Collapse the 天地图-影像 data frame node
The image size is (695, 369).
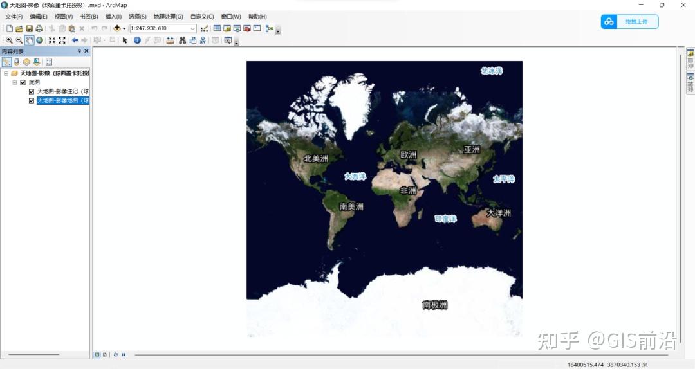(6, 73)
